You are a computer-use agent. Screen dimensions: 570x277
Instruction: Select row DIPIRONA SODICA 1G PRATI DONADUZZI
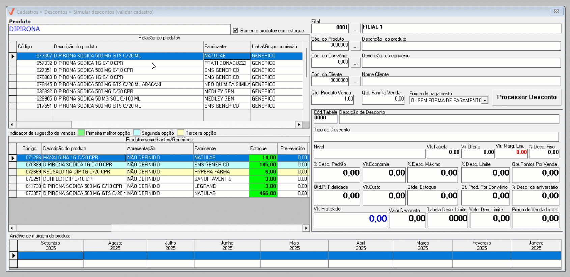click(127, 63)
